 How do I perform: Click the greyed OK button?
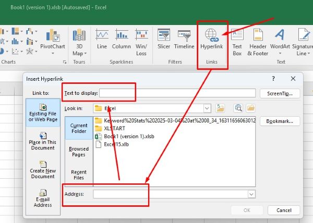click(247, 210)
